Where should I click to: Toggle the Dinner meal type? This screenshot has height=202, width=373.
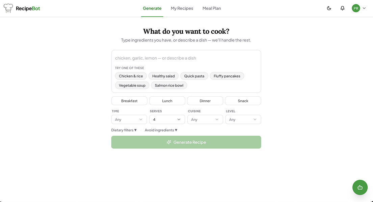point(205,101)
